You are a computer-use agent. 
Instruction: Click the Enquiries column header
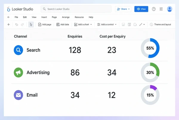point(75,36)
